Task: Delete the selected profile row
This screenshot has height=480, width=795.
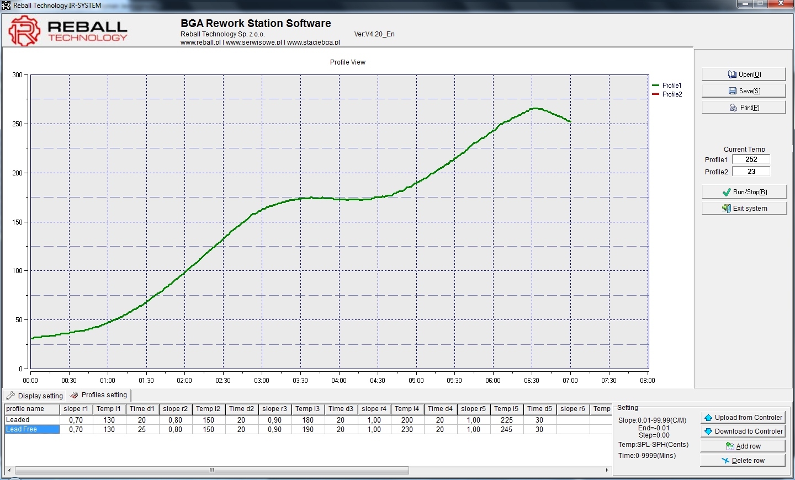Action: (x=743, y=461)
